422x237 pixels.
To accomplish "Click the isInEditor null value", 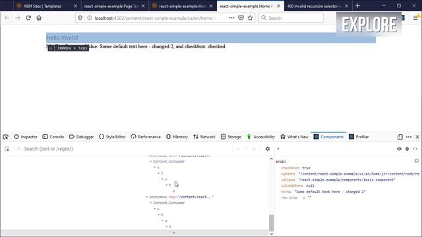I will [x=310, y=186].
